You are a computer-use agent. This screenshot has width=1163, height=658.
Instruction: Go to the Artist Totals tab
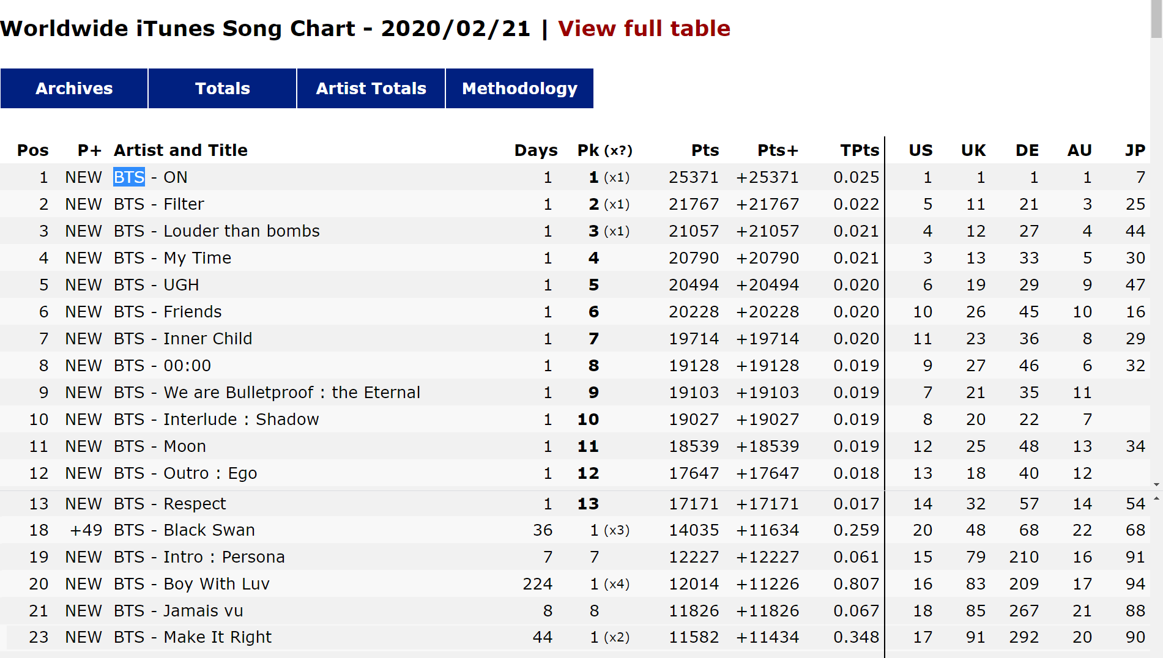pos(371,89)
